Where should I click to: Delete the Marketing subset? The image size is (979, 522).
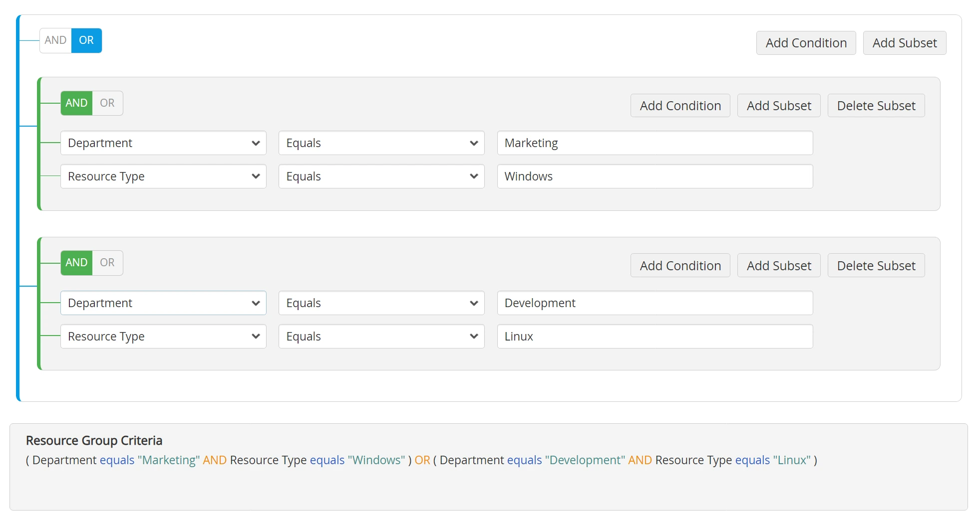click(x=876, y=106)
